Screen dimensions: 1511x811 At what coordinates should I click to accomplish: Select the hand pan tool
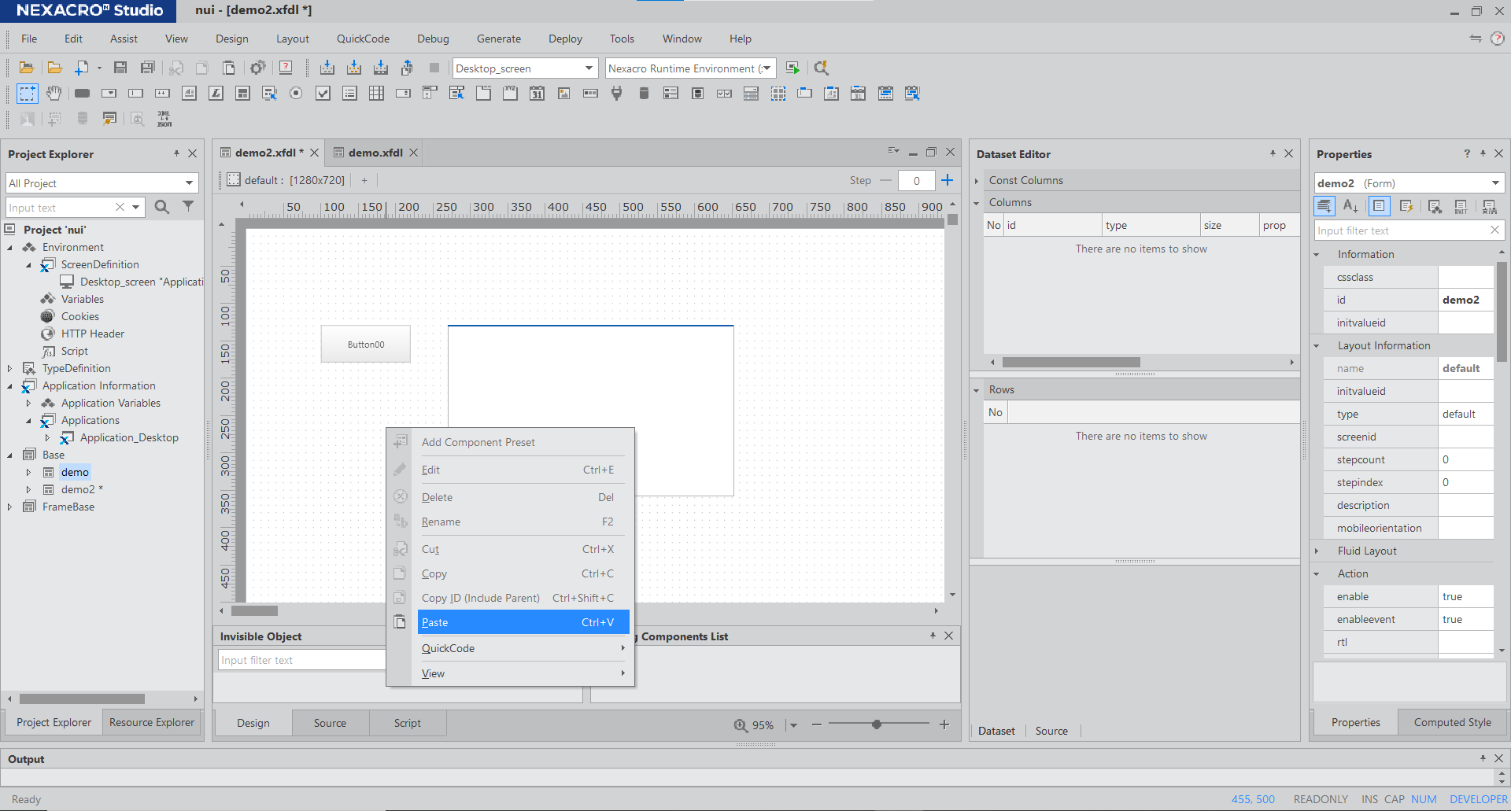54,94
